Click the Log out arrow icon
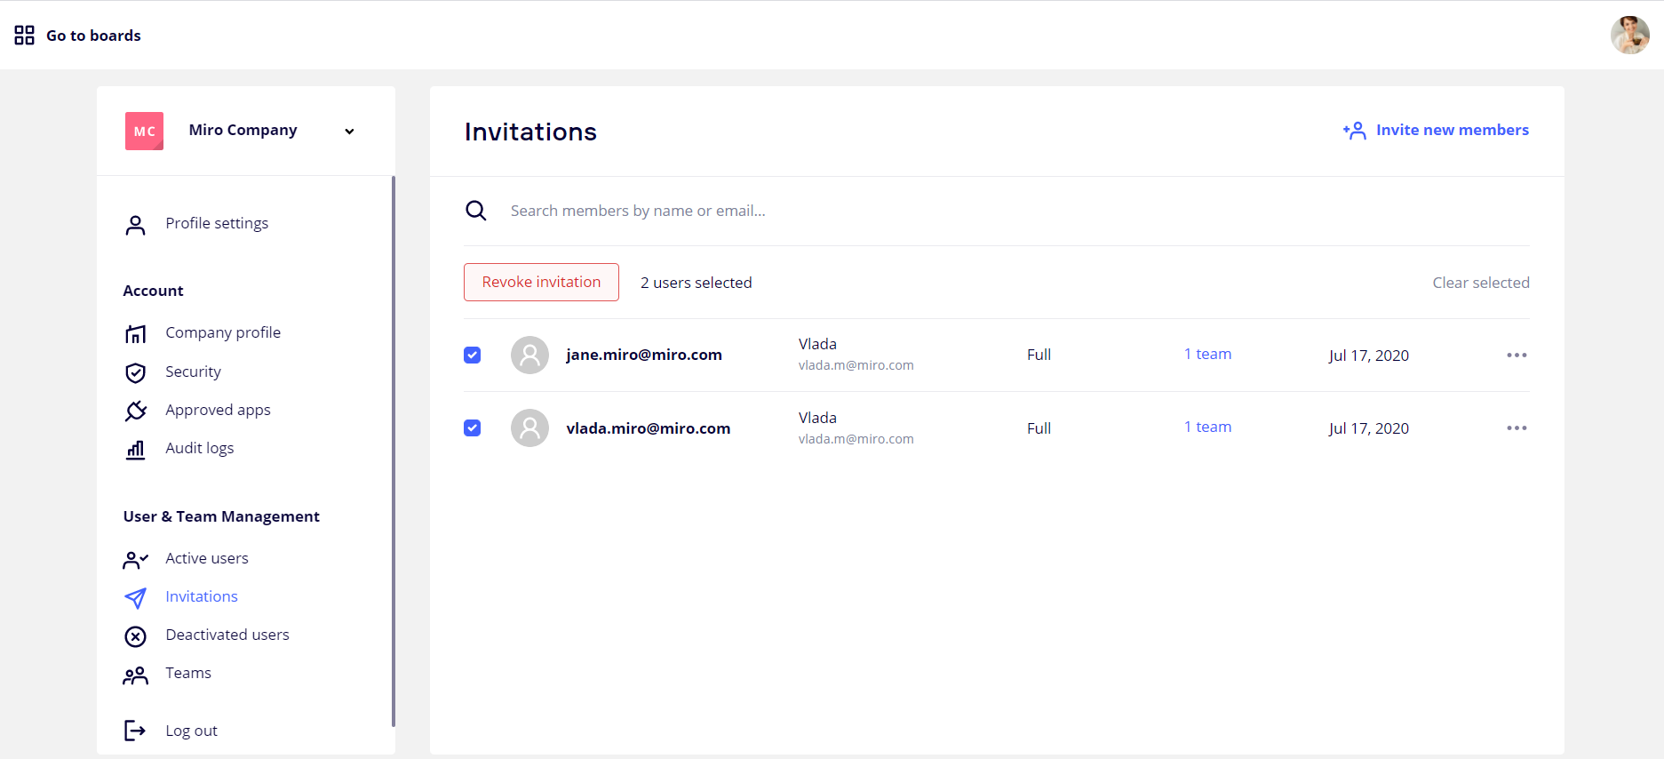Screen dimensions: 1664x759 135,731
